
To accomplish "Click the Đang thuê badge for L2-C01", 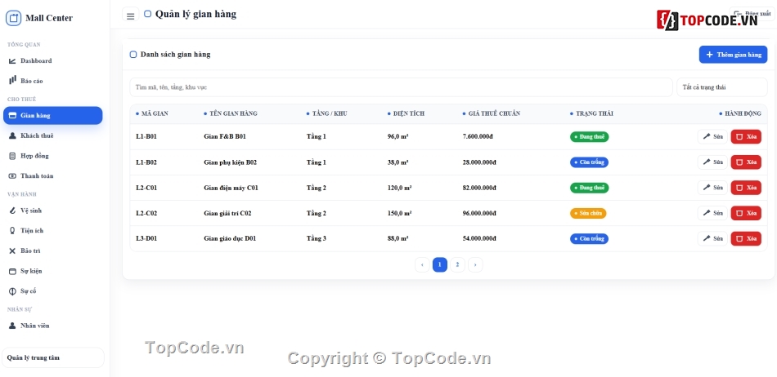I will (589, 188).
